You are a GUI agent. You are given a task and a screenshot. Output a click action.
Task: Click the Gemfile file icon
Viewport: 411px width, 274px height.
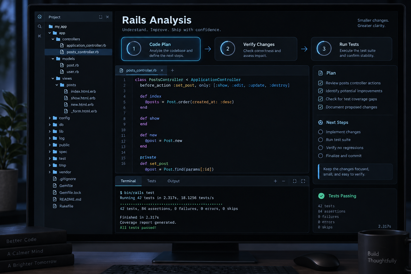point(55,185)
